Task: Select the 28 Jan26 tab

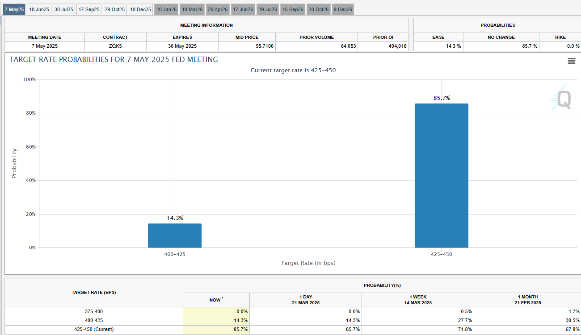Action: pos(166,9)
